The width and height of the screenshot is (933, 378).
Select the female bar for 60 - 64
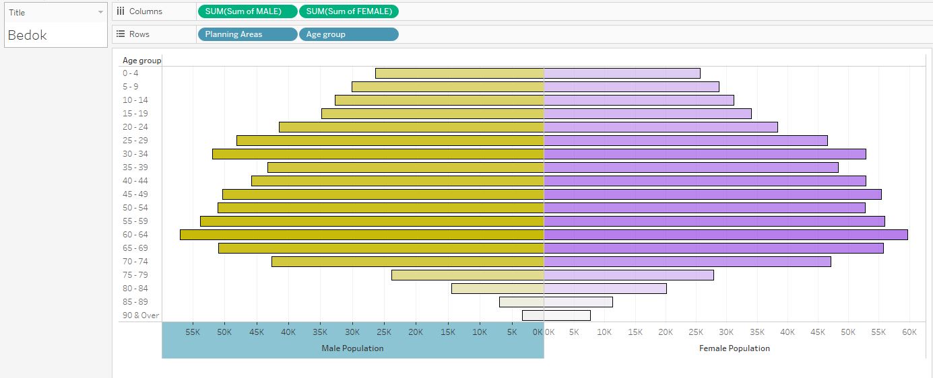pos(726,235)
